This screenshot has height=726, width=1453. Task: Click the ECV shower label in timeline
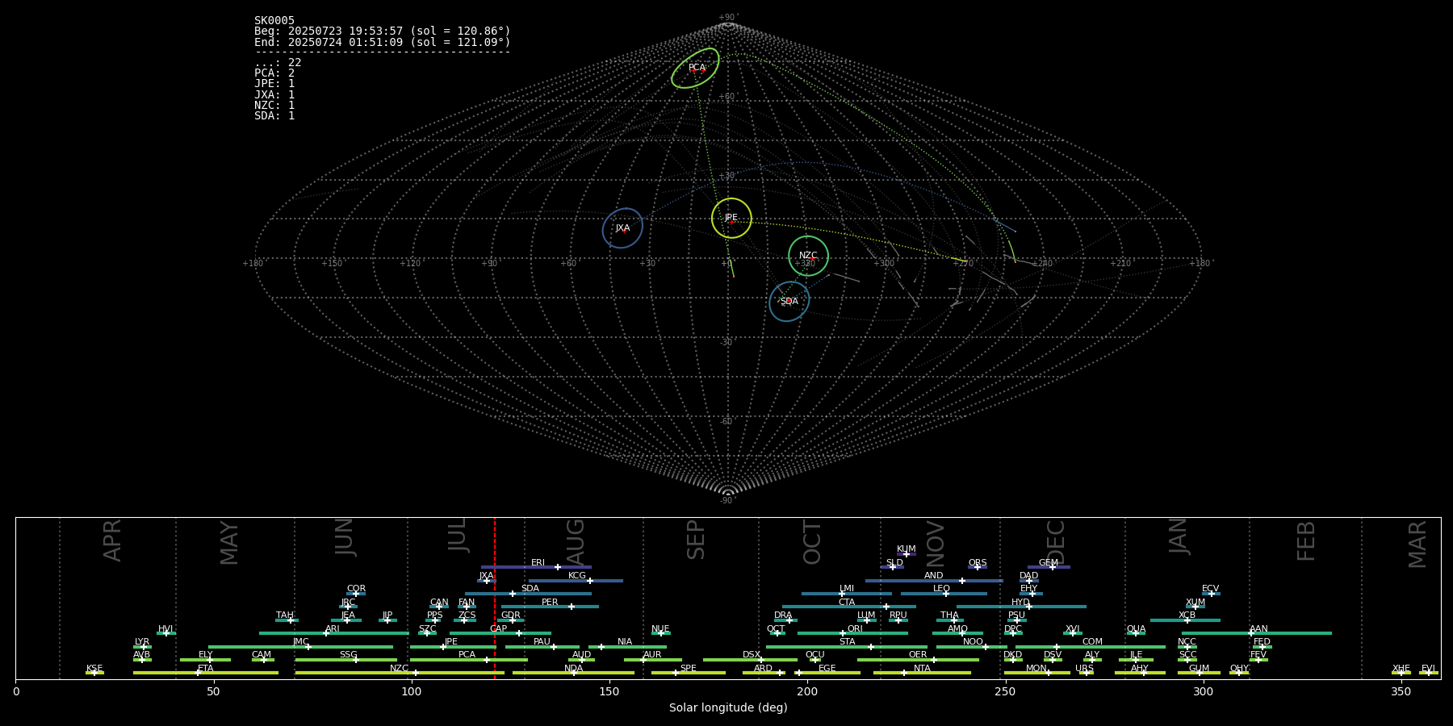pyautogui.click(x=1210, y=589)
